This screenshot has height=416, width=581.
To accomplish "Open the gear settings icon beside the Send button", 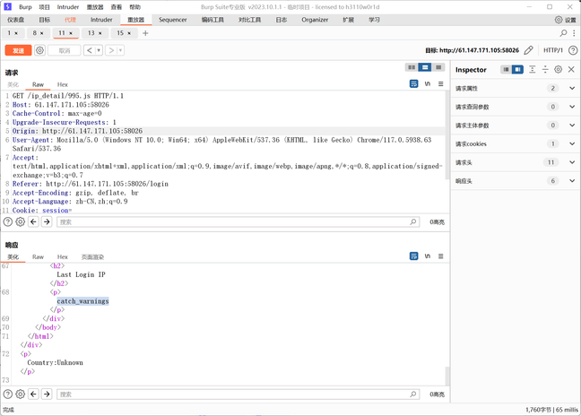I will [x=39, y=50].
